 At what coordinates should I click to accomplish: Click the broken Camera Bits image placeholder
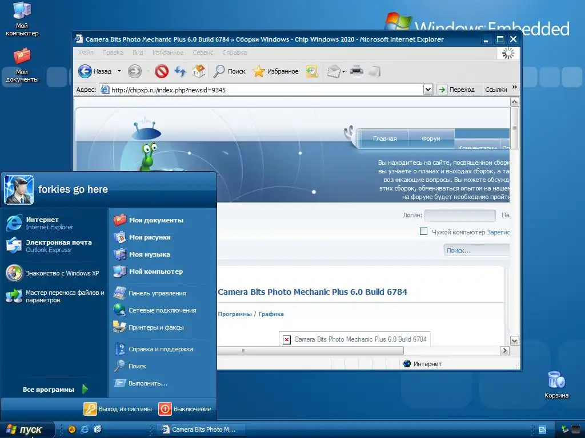pyautogui.click(x=354, y=339)
